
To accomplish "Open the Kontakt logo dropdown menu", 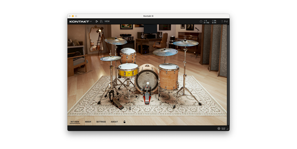I will [x=81, y=21].
